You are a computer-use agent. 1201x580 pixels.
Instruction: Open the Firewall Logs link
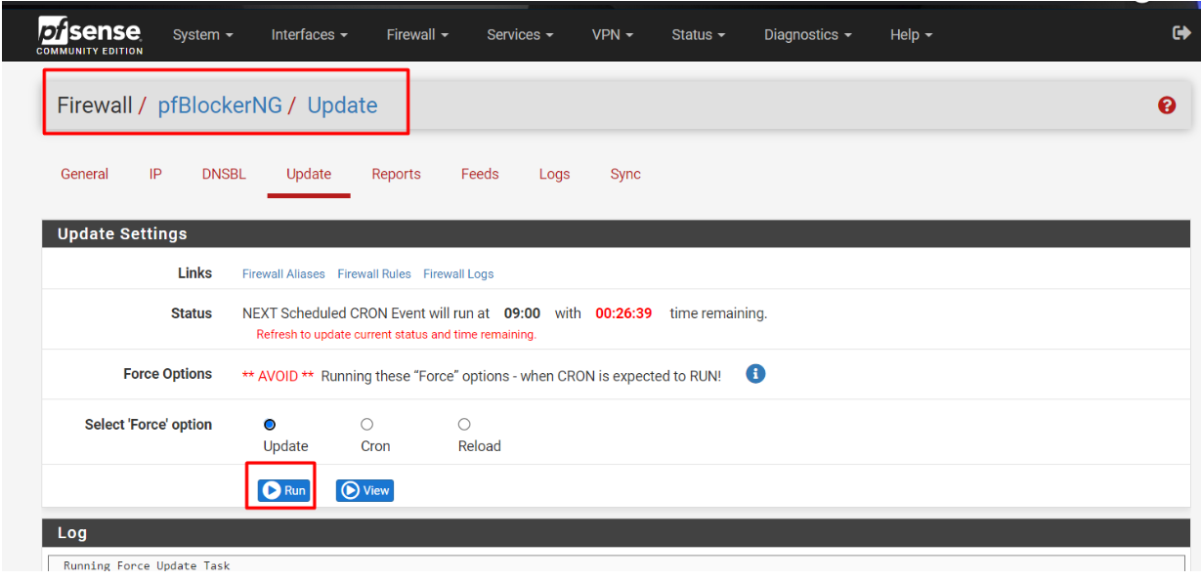[458, 274]
